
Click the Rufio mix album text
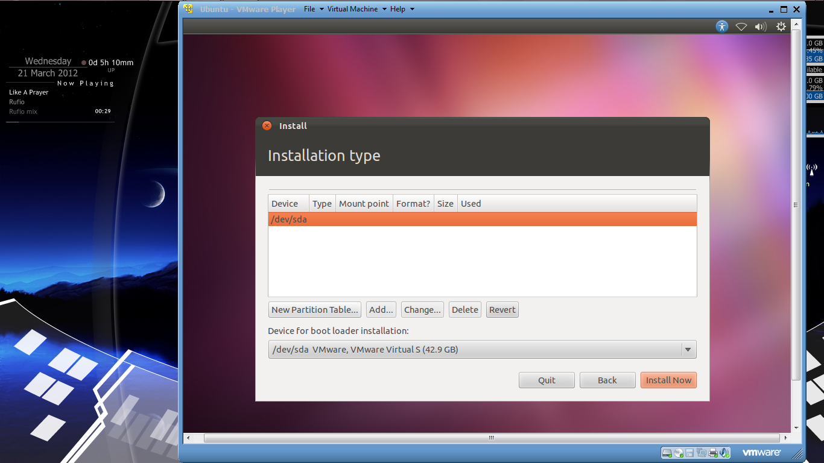pyautogui.click(x=23, y=112)
